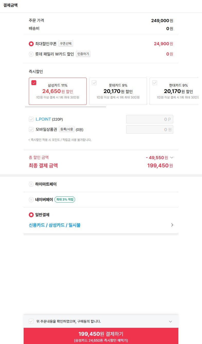Check the 롯데카드 9% discount checkbox
The image size is (202, 344).
(94, 83)
